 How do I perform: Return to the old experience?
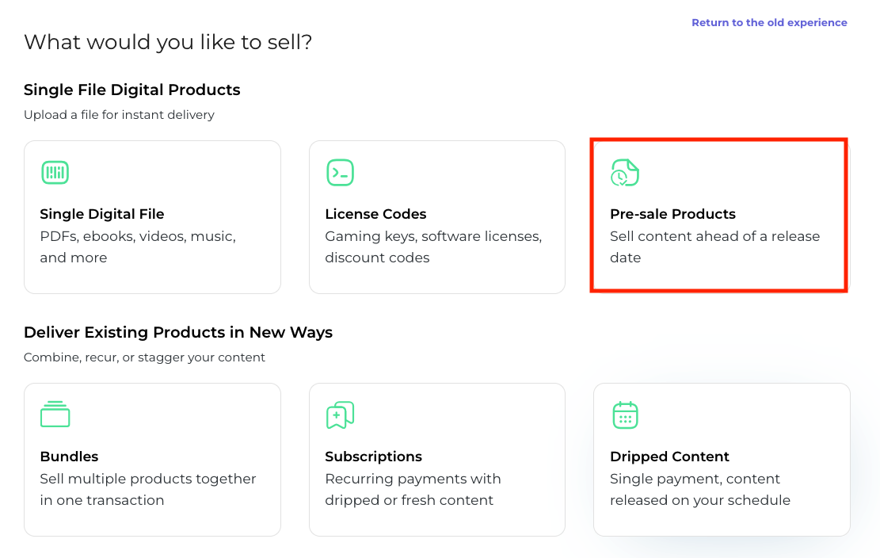[769, 23]
